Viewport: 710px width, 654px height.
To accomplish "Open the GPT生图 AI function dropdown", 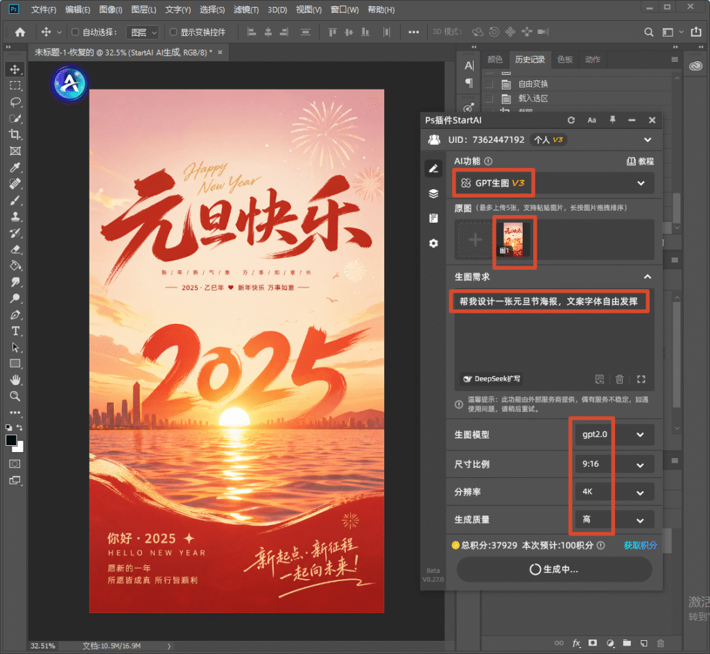I will coord(554,183).
